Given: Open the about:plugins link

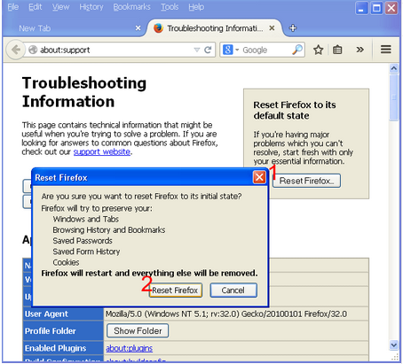Looking at the screenshot, I should (130, 348).
